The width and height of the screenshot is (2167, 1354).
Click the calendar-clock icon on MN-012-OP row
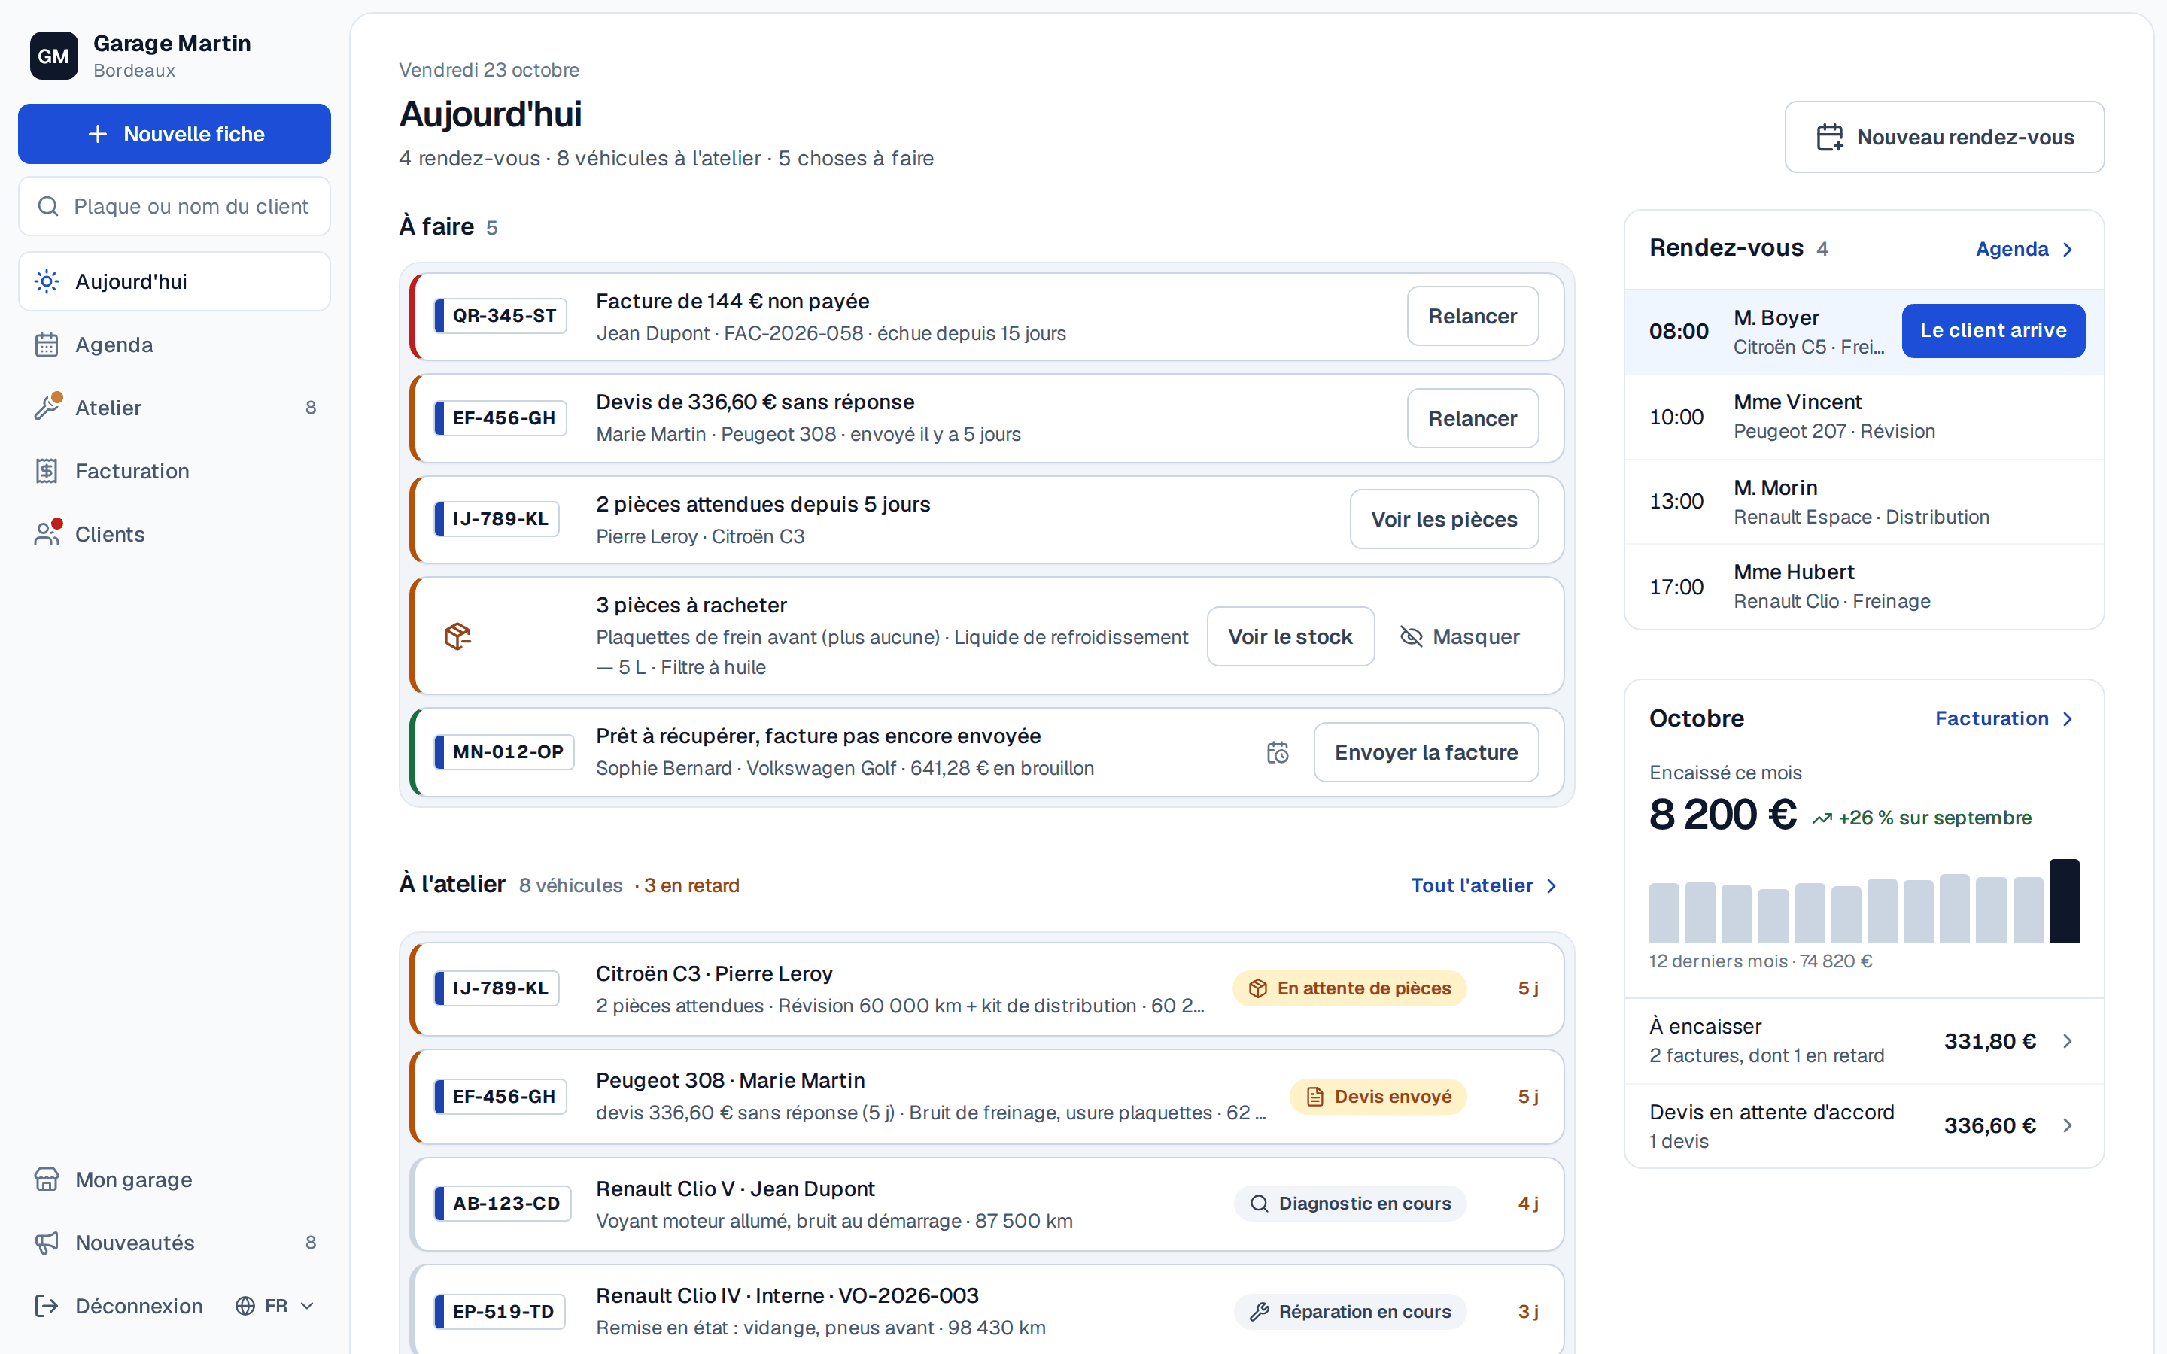[1278, 752]
